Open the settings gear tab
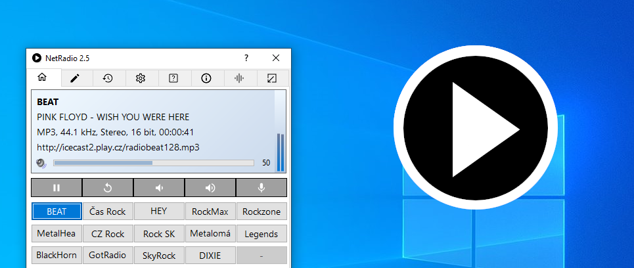Image resolution: width=634 pixels, height=268 pixels. pyautogui.click(x=141, y=78)
